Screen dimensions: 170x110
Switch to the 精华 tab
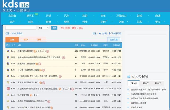(x=26, y=39)
